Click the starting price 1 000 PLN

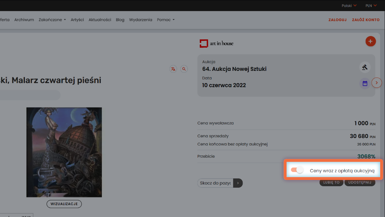click(365, 123)
